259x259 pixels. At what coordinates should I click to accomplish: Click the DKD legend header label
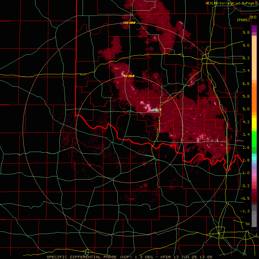pyautogui.click(x=253, y=17)
